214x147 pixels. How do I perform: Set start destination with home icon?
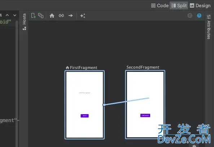click(52, 16)
